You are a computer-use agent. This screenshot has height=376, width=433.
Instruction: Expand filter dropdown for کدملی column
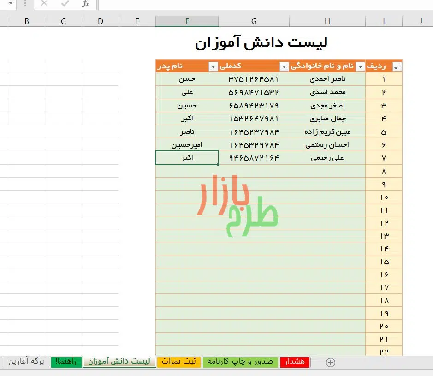(x=284, y=67)
